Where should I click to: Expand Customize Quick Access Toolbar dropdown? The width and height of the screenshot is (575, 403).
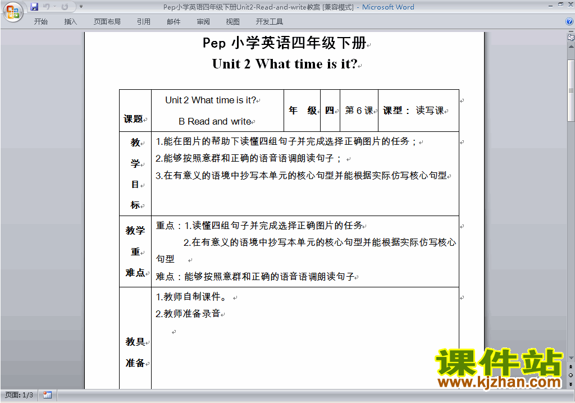pos(81,7)
